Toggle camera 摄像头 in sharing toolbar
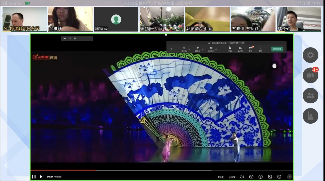 pyautogui.click(x=198, y=49)
